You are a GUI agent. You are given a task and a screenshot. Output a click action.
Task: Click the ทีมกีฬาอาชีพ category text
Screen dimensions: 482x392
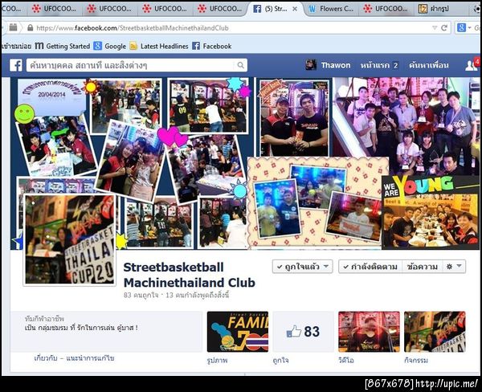click(44, 319)
